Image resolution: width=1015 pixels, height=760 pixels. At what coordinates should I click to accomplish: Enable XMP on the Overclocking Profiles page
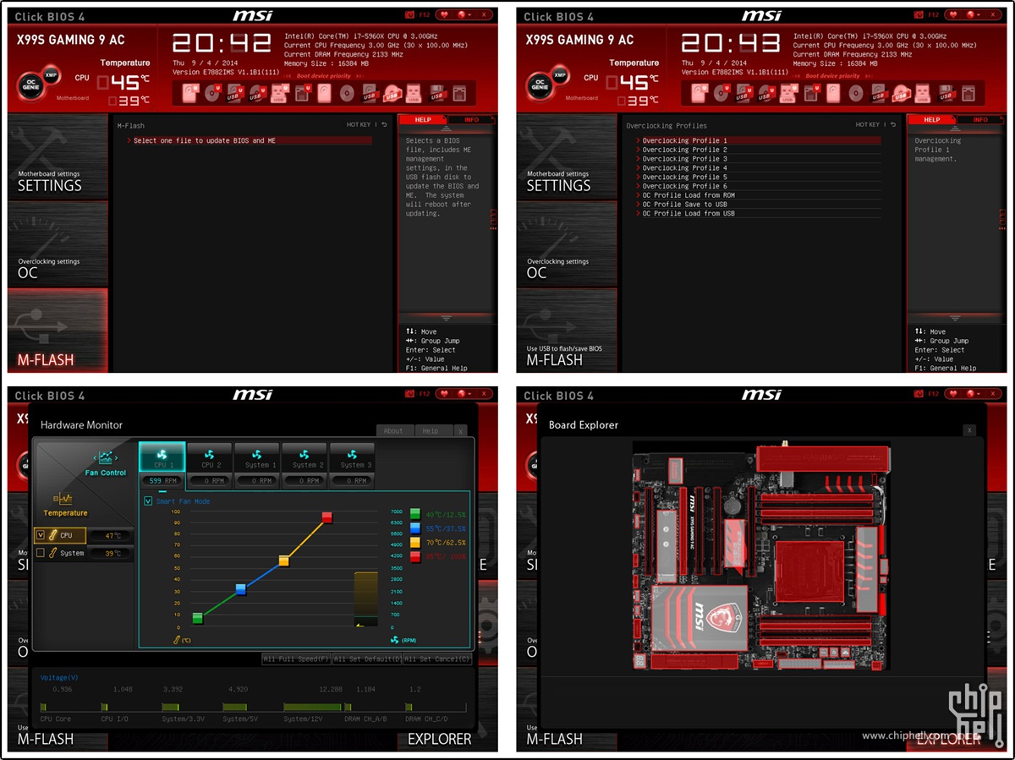[x=560, y=74]
